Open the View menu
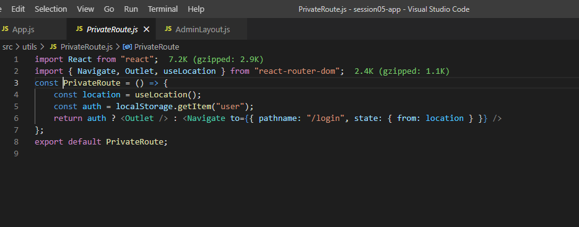 (85, 9)
